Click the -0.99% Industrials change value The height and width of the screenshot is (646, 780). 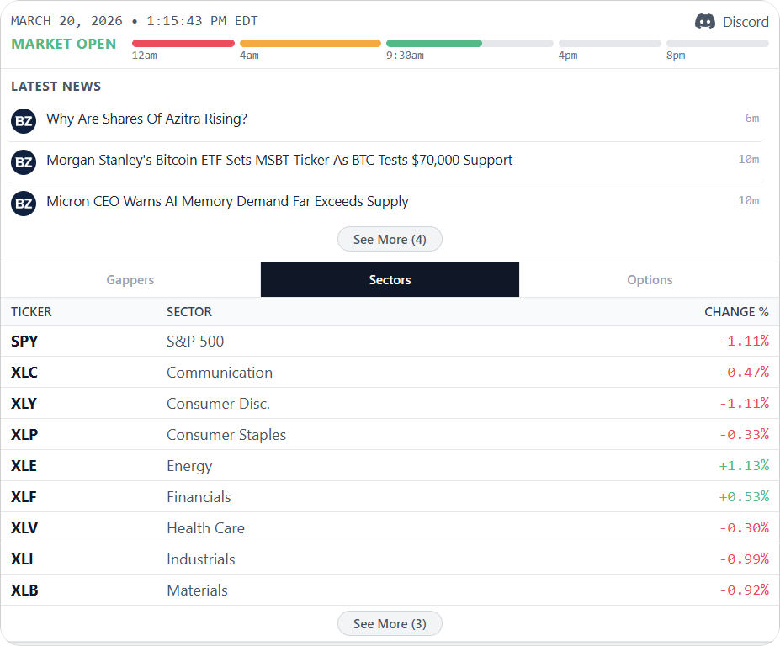click(x=744, y=559)
